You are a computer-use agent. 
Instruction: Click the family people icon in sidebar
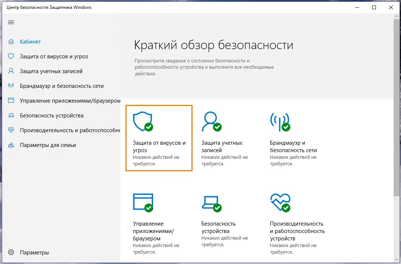[11, 145]
